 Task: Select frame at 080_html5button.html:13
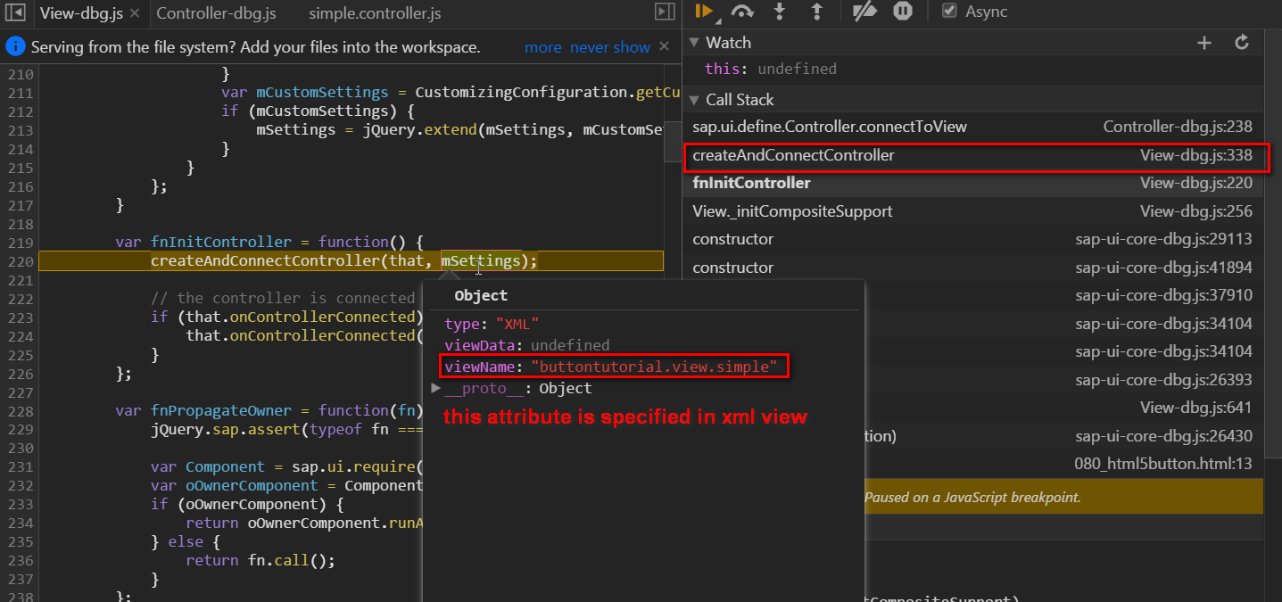pos(1163,464)
